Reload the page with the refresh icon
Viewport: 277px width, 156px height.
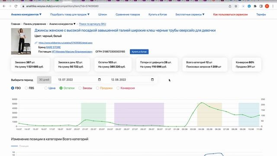tap(16, 6)
